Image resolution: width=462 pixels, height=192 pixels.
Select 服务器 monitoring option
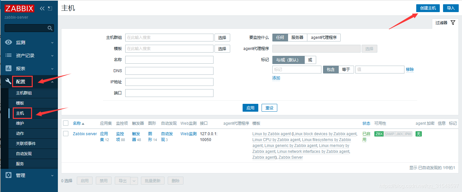298,38
